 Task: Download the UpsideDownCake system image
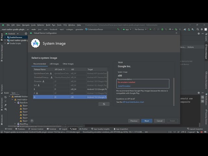point(51,73)
